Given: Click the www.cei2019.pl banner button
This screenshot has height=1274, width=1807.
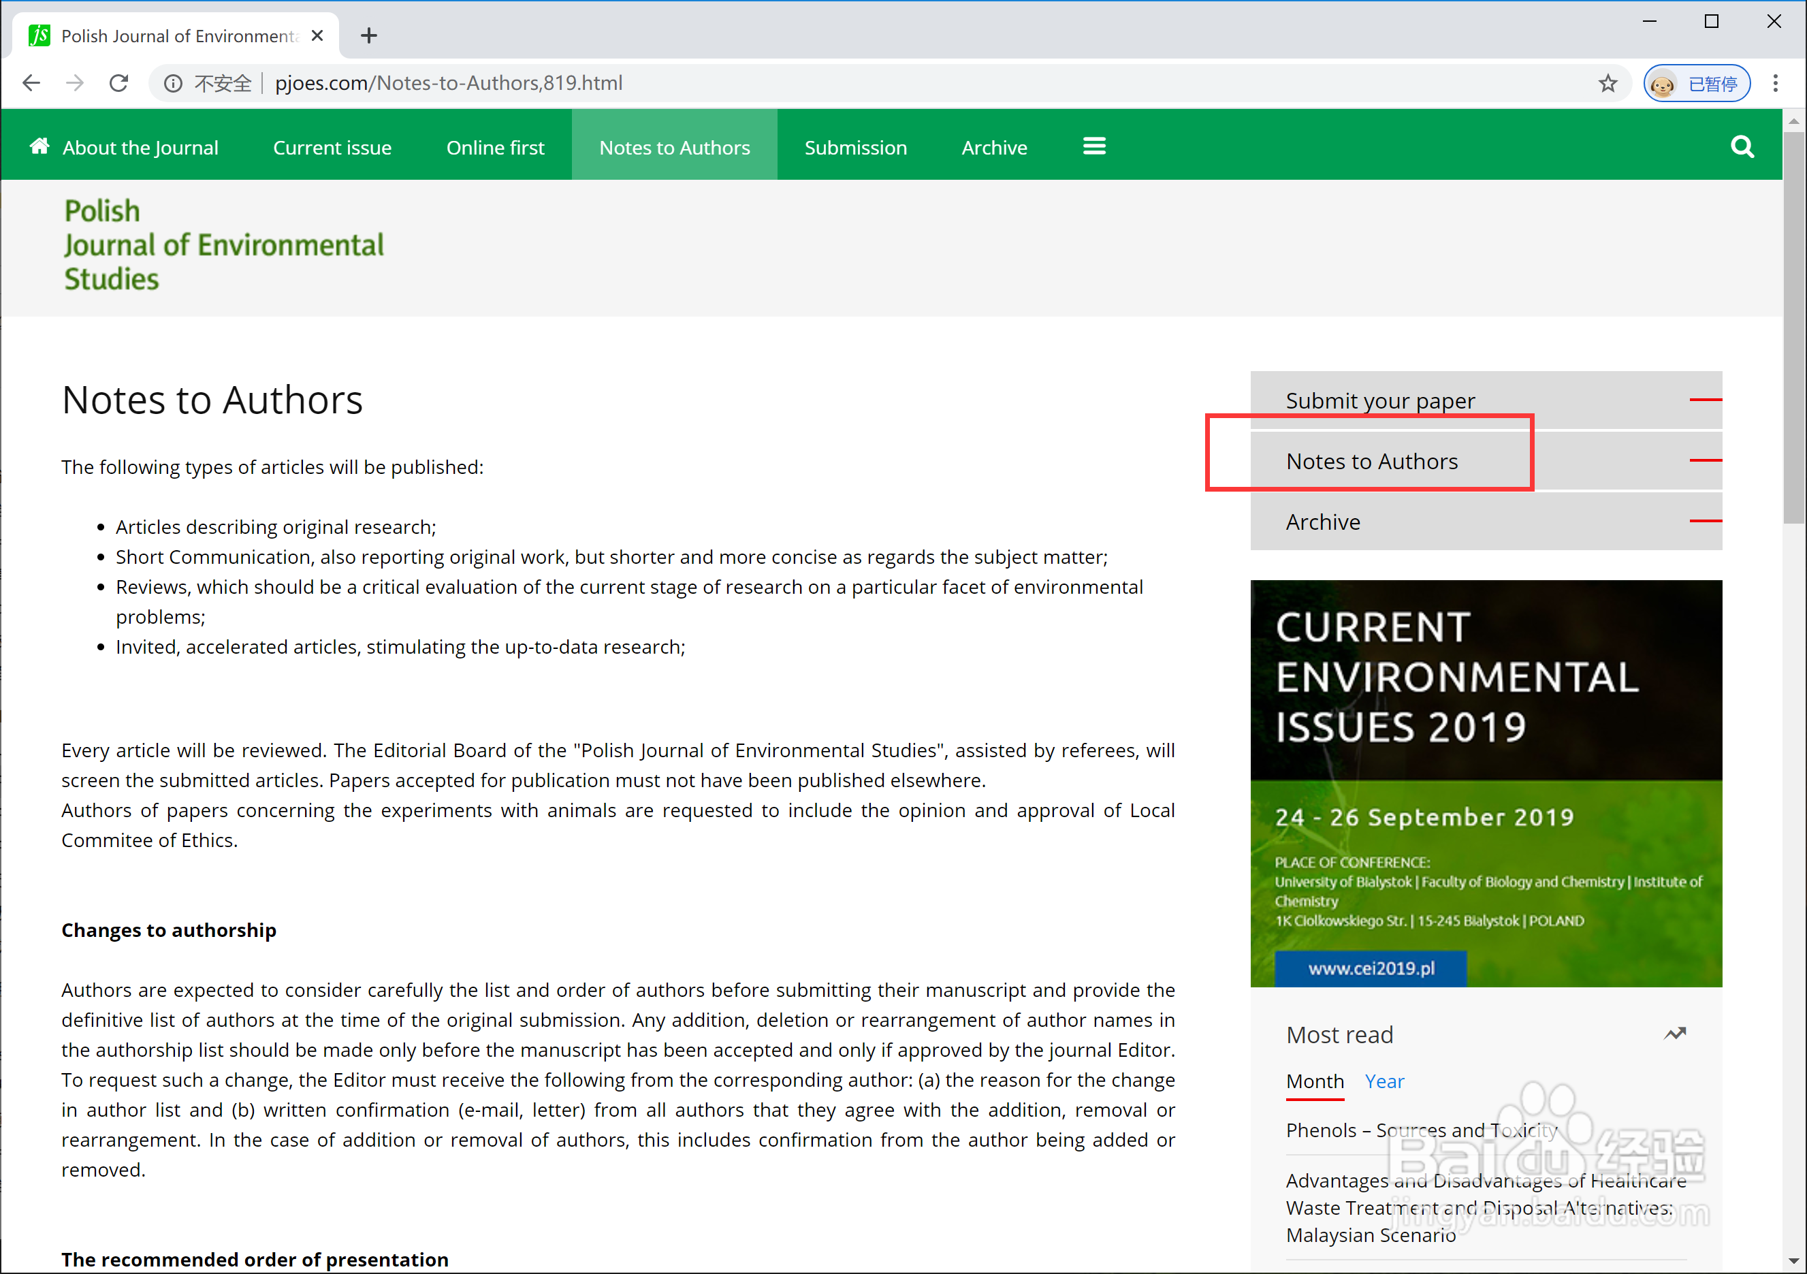Looking at the screenshot, I should click(1370, 969).
